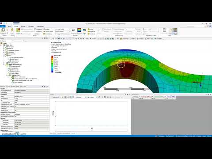Screen dimensions: 212x159
Task: Switch to the Display ribbon tab
Action: (23, 26)
